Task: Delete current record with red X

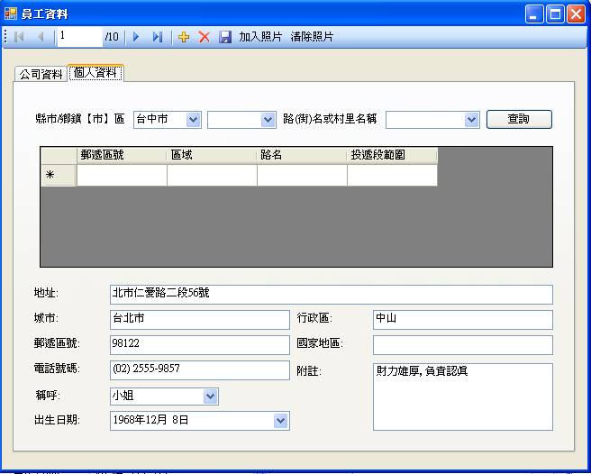Action: point(205,37)
